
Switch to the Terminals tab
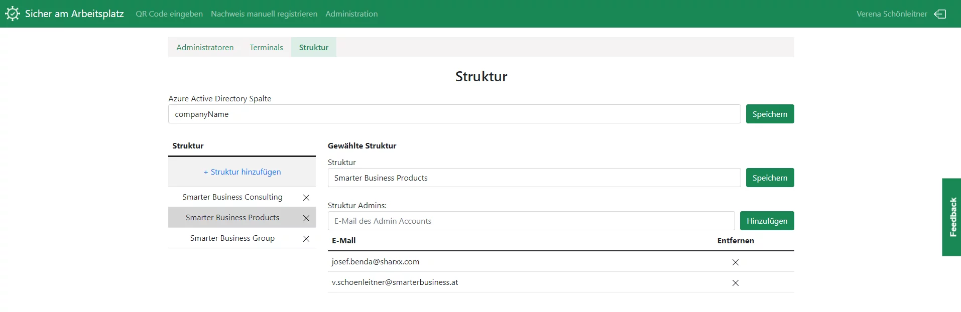point(266,47)
